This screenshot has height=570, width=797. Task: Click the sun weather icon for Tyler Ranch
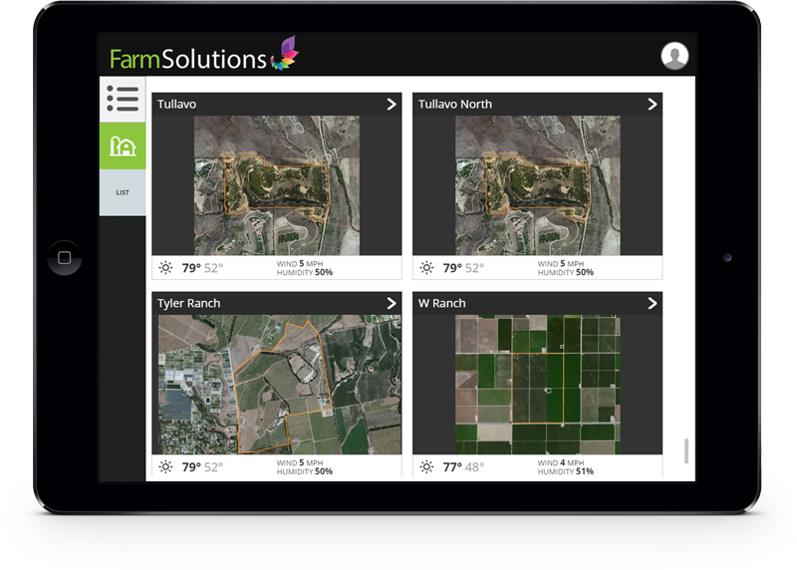[x=165, y=467]
